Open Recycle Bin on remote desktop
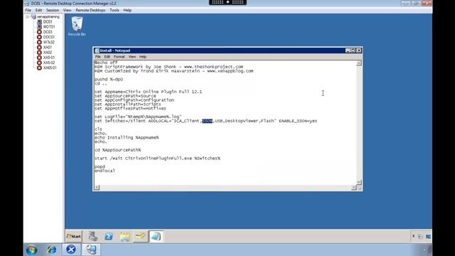 (77, 26)
